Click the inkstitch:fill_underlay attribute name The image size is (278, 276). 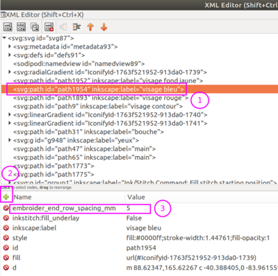[x=46, y=218]
